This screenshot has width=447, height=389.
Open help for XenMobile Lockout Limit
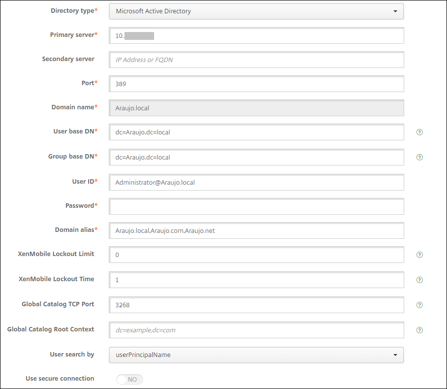pos(419,255)
